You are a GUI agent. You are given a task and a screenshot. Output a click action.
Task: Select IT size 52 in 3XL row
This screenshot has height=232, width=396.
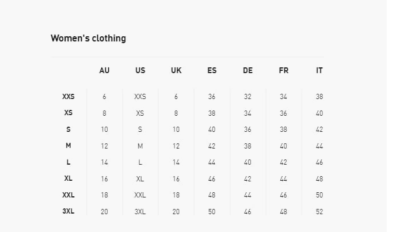tap(319, 212)
